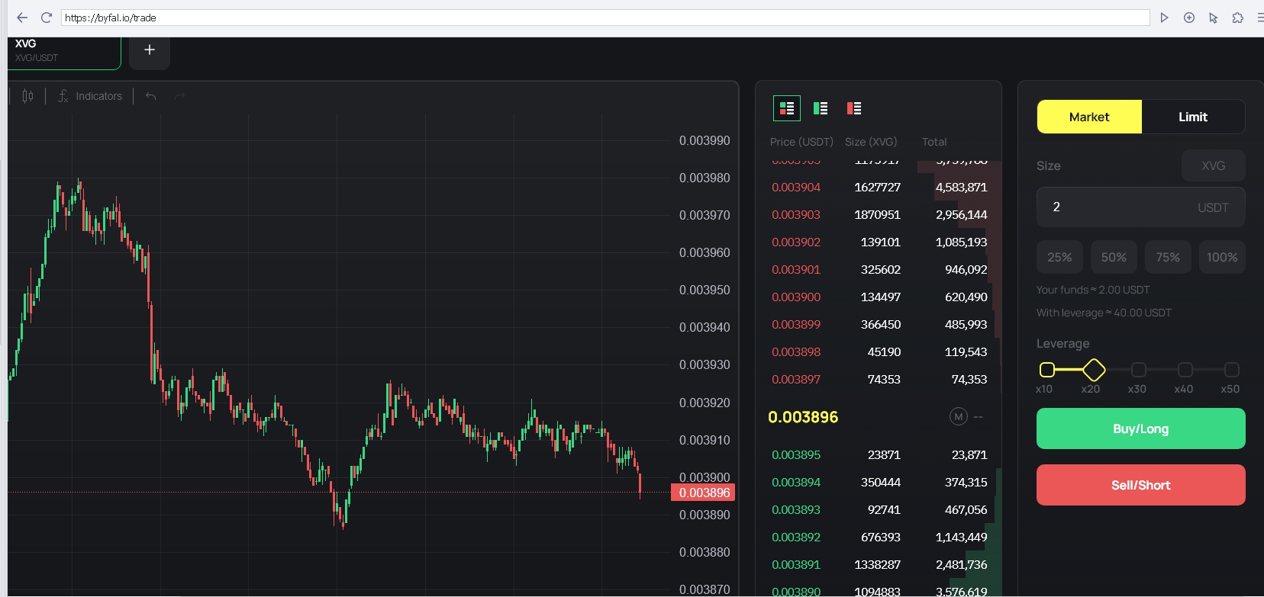1264x597 pixels.
Task: Set leverage to x30
Action: 1138,370
